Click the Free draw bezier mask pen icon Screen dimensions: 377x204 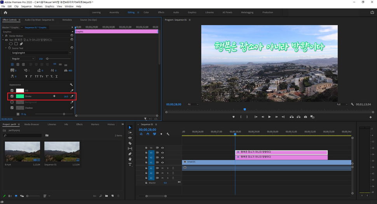pos(21,44)
